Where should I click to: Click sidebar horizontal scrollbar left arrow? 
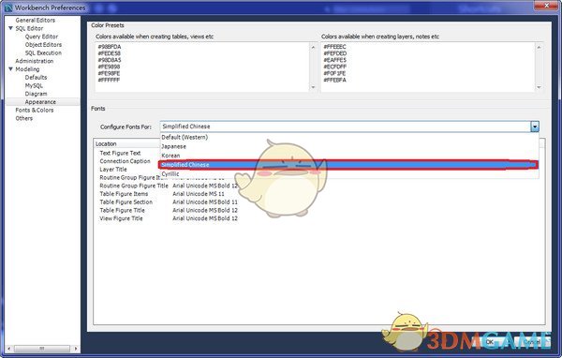coord(9,349)
